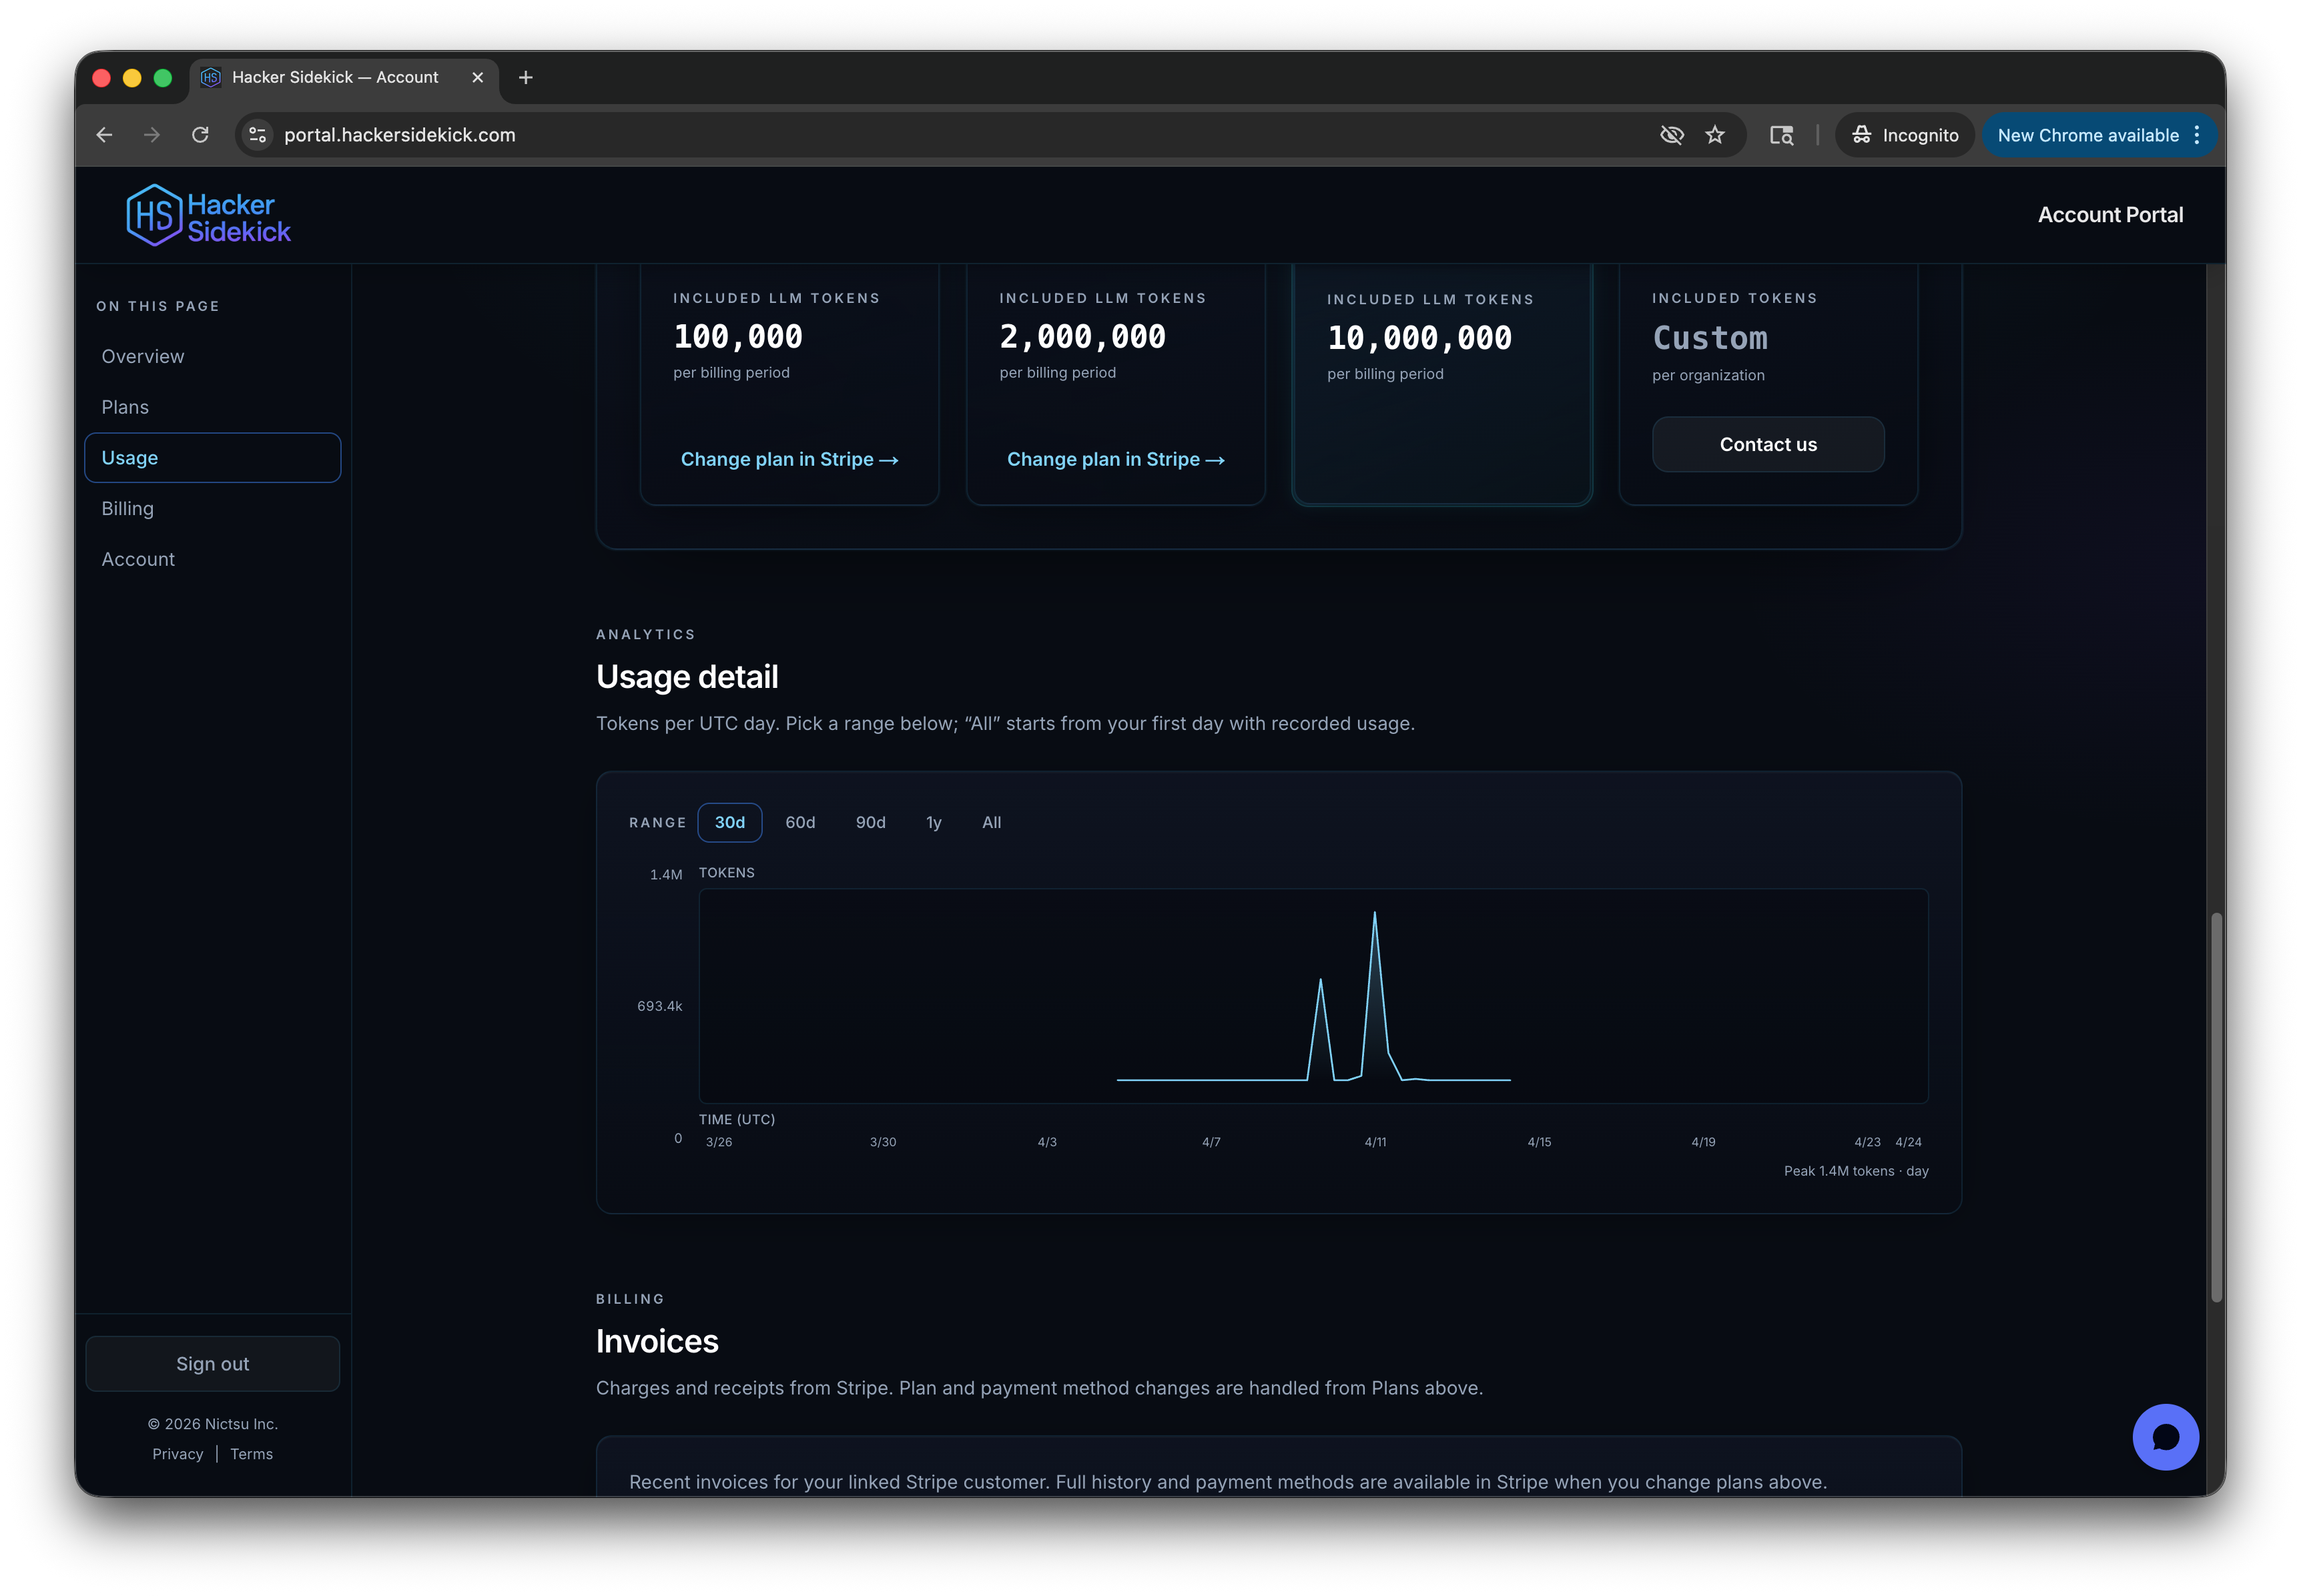This screenshot has height=1596, width=2301.
Task: Click the '© 2026 Nictsu Inc.' text
Action: click(x=212, y=1423)
